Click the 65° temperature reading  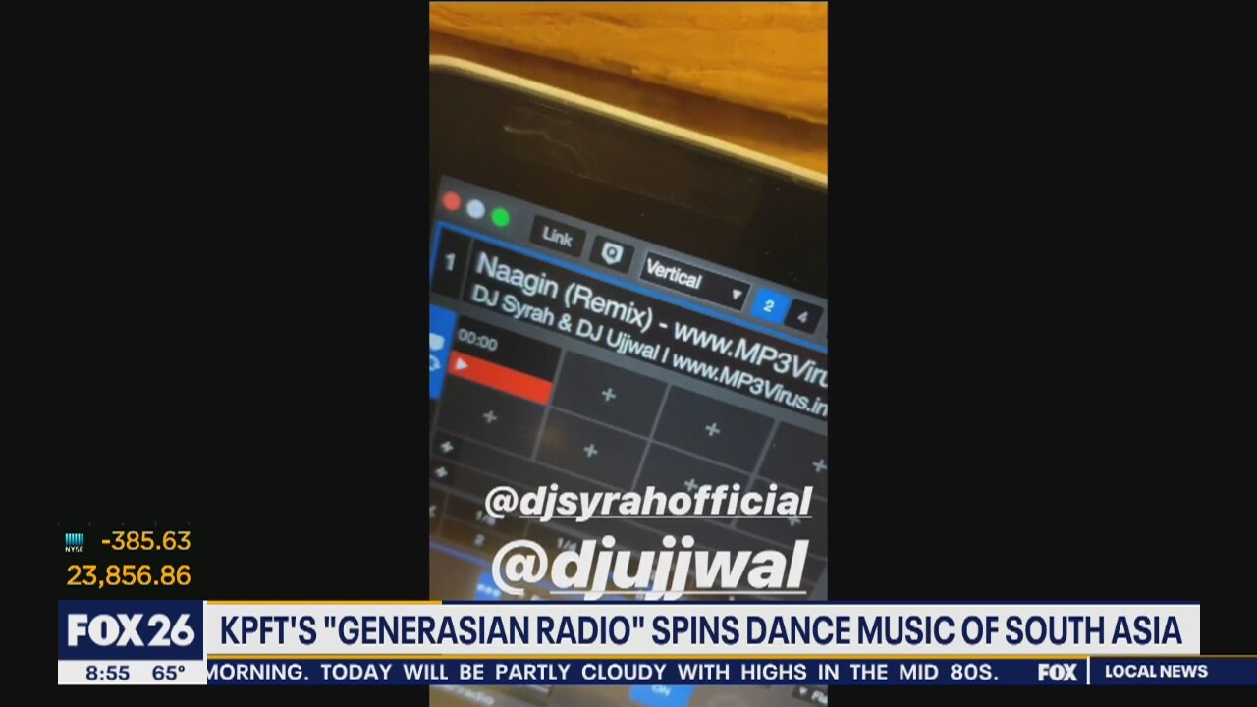[169, 673]
